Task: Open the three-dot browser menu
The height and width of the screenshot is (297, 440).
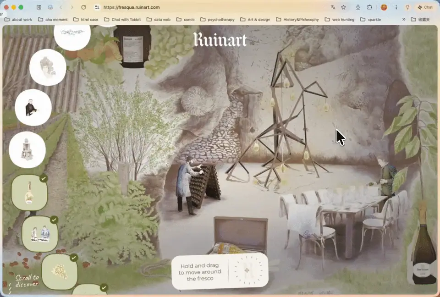Action: coord(396,7)
